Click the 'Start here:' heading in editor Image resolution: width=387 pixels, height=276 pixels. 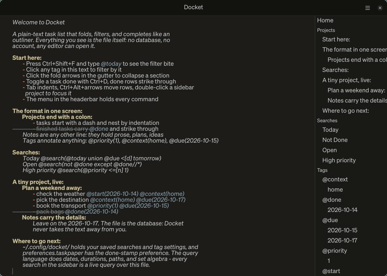point(27,58)
